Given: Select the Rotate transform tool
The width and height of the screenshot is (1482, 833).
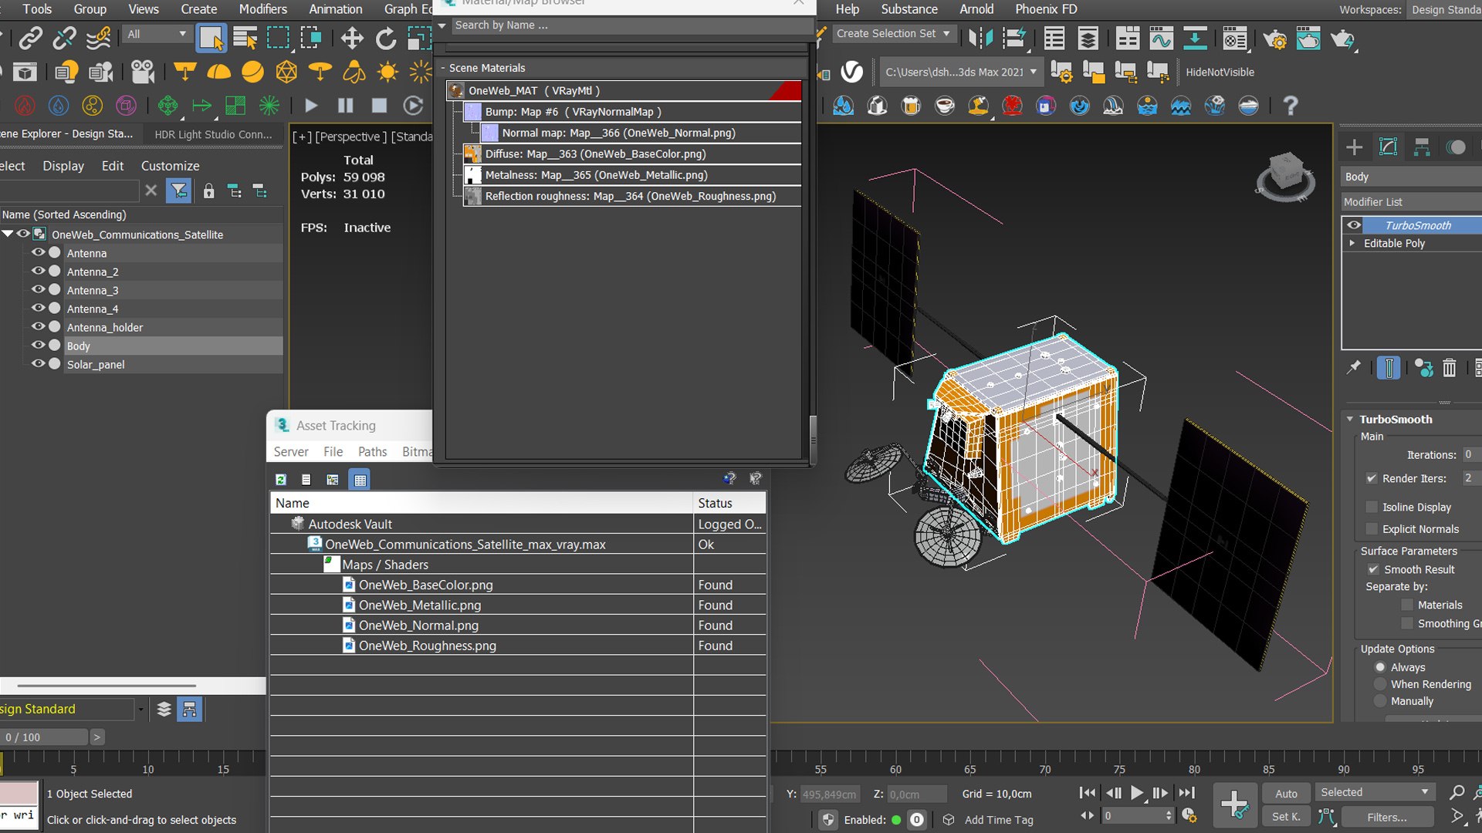Looking at the screenshot, I should [386, 38].
